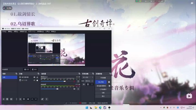196x110 pixels.
Task: Open the View menu in OBS
Action: pyautogui.click(x=16, y=32)
